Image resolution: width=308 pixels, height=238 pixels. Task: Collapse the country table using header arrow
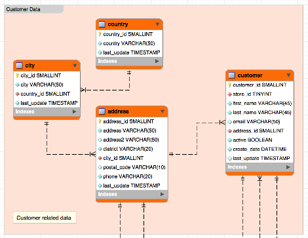[x=157, y=24]
